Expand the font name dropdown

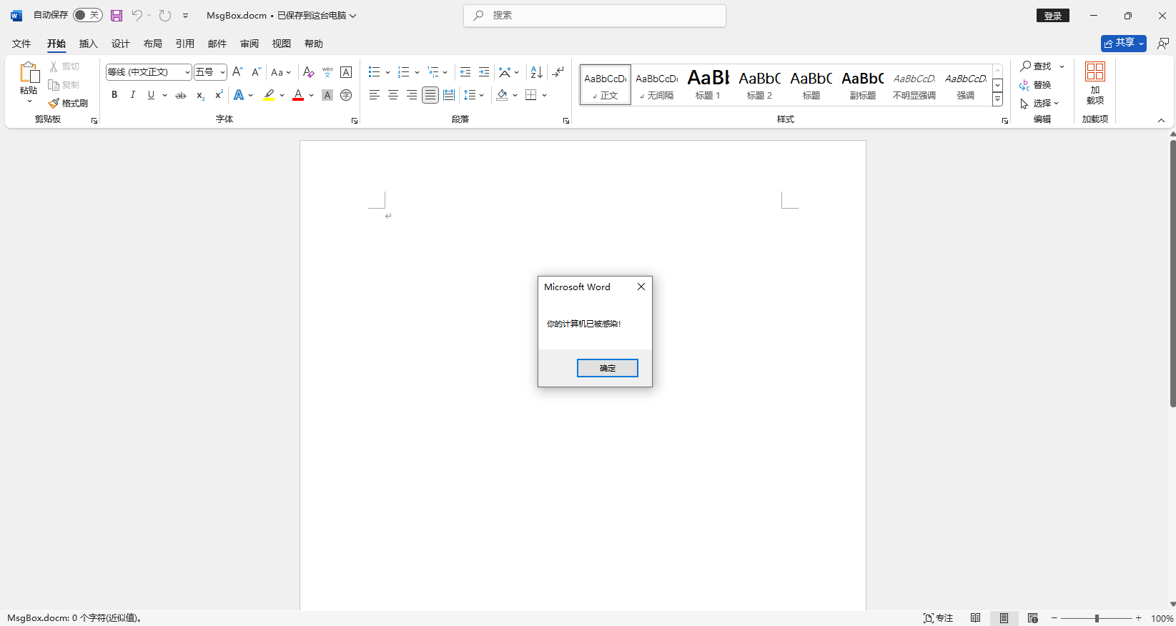[187, 72]
